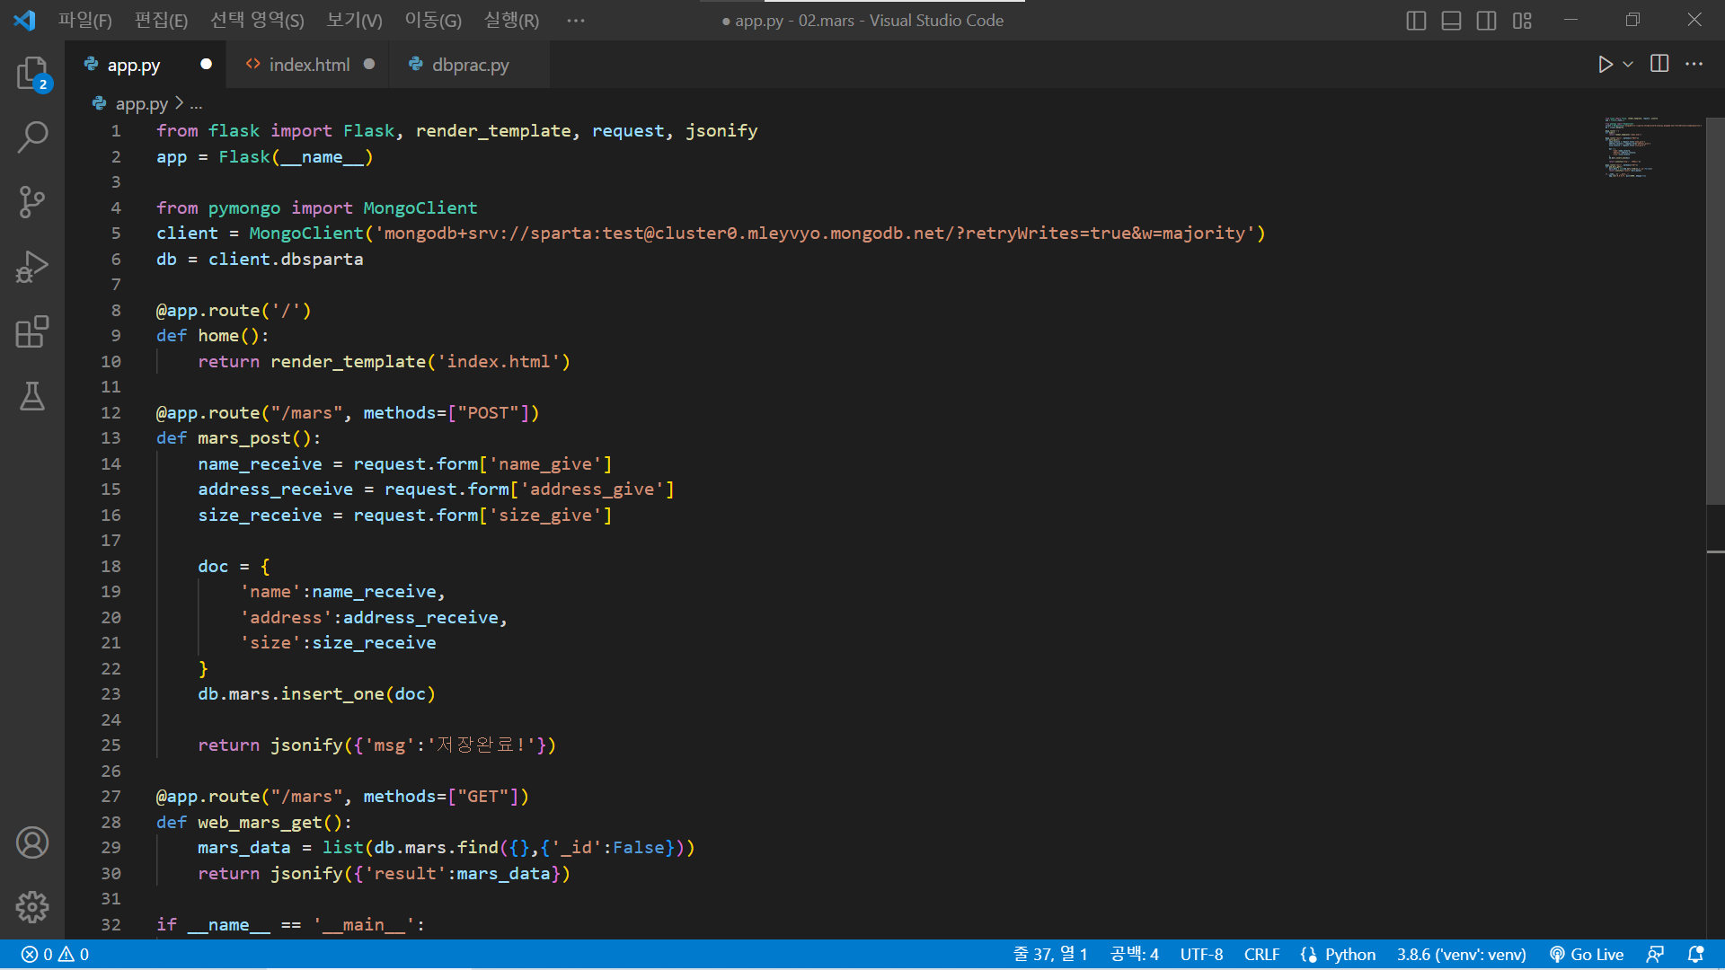The height and width of the screenshot is (970, 1725).
Task: Select encoding UTF-8 in status bar
Action: [1201, 954]
